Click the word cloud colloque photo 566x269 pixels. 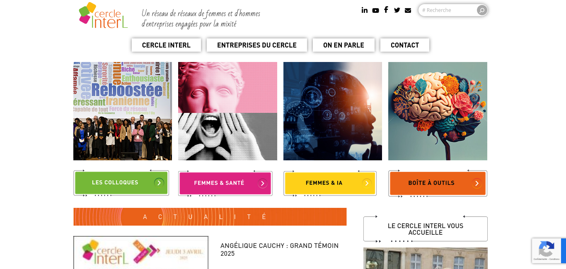click(x=123, y=111)
